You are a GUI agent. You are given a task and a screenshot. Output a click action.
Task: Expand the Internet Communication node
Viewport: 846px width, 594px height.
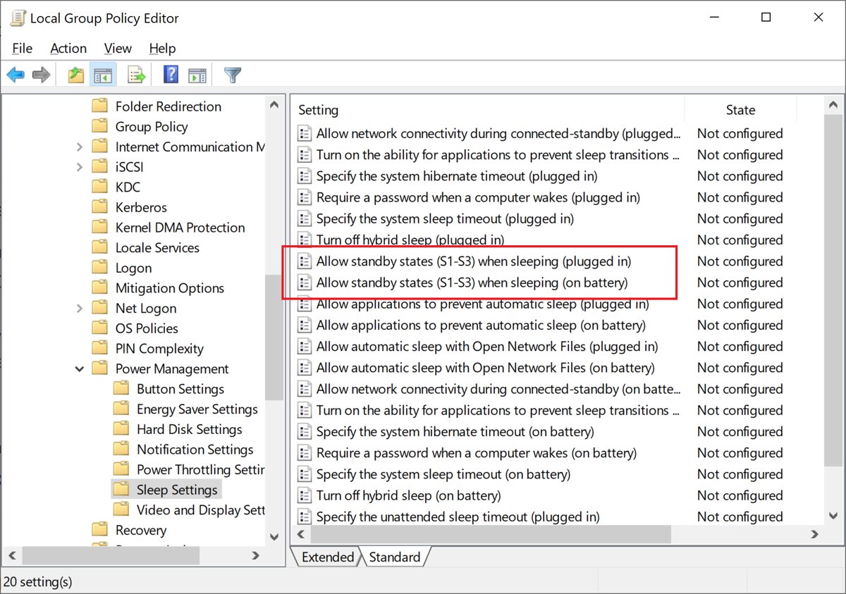pos(80,147)
